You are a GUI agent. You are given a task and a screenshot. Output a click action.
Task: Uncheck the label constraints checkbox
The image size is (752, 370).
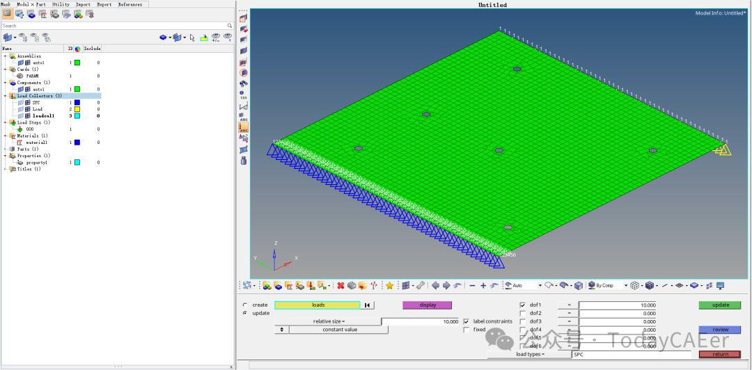pyautogui.click(x=466, y=321)
